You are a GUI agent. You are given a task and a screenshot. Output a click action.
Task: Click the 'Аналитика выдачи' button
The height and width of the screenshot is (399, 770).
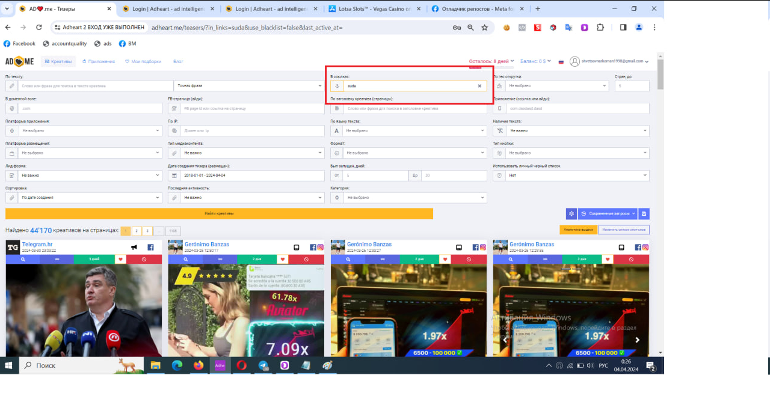[x=577, y=230]
